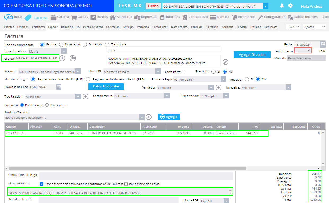Switch to Clientes tab
This screenshot has width=329, height=203.
pos(9,27)
